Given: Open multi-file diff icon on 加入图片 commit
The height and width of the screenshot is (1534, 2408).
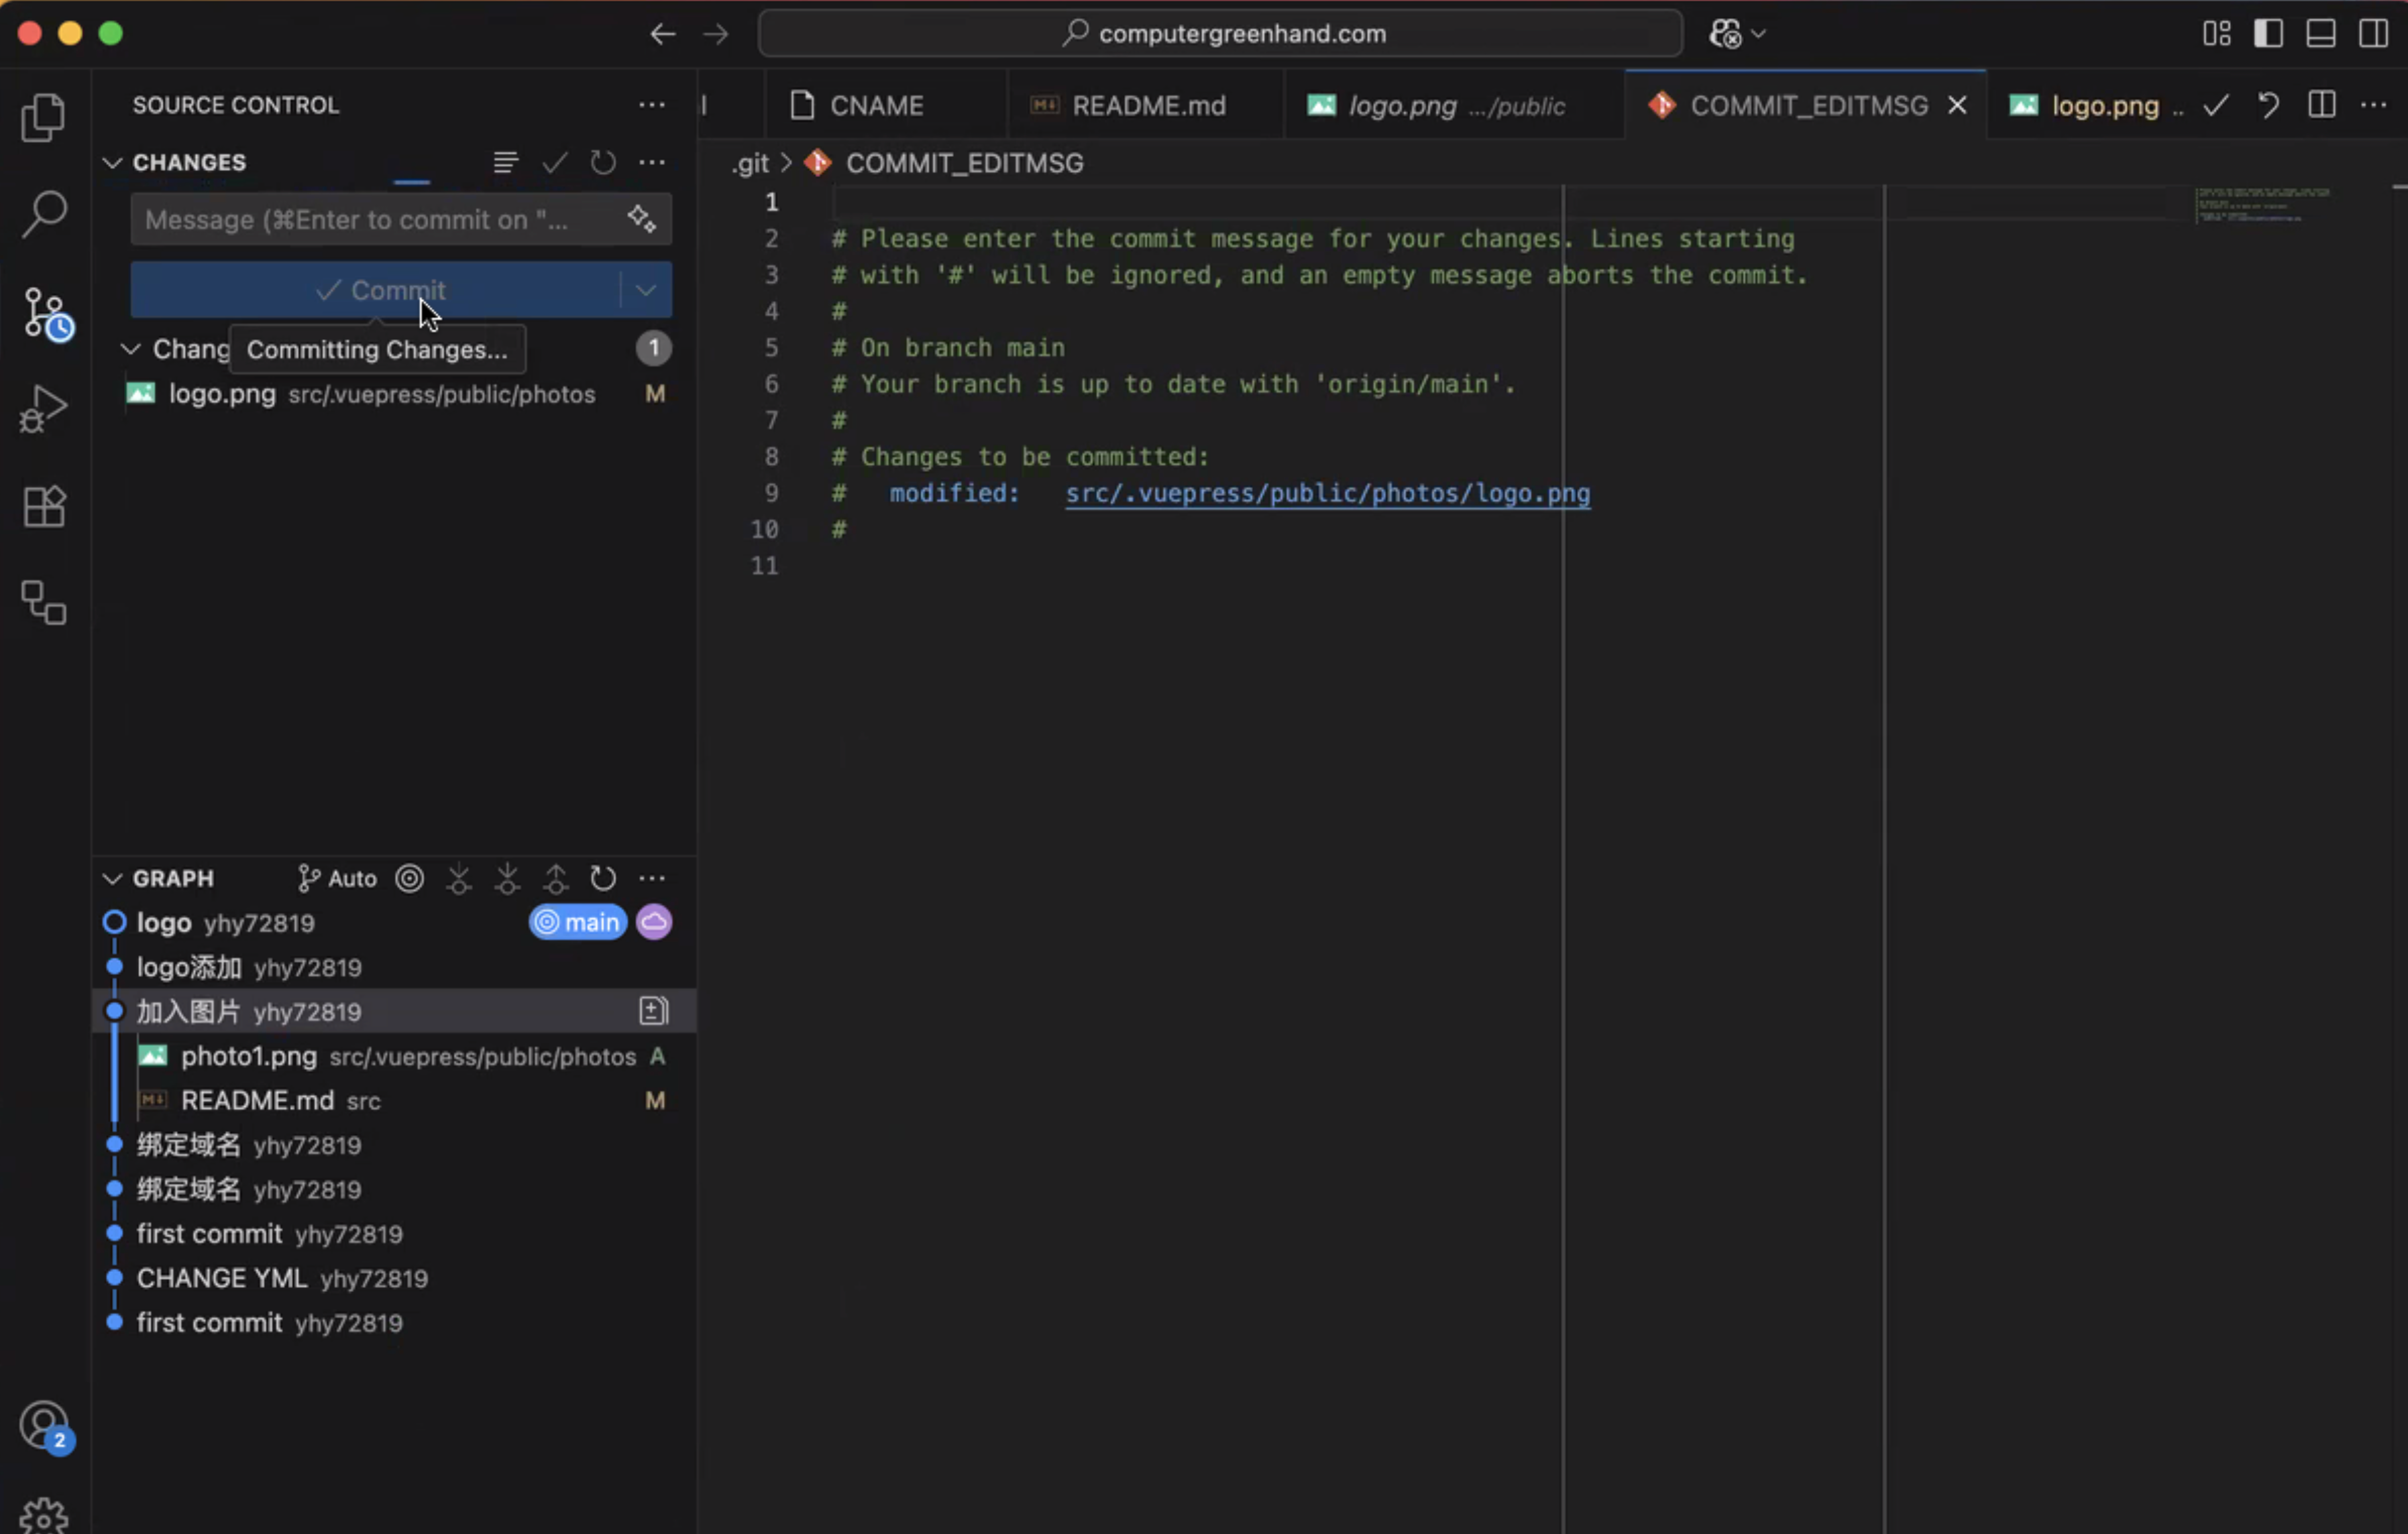Looking at the screenshot, I should point(654,1011).
